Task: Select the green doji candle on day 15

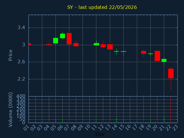Action: 123,51
